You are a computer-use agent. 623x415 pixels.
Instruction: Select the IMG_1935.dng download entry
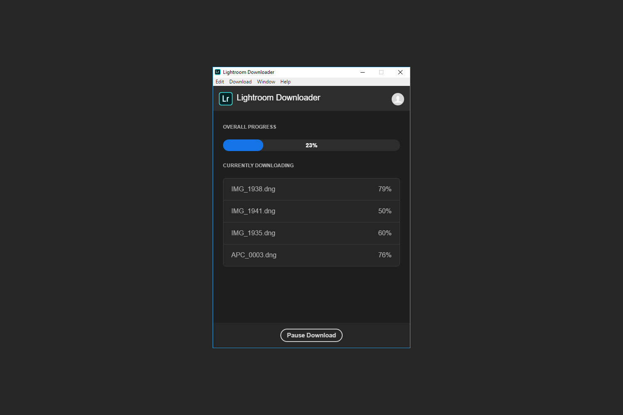point(311,233)
